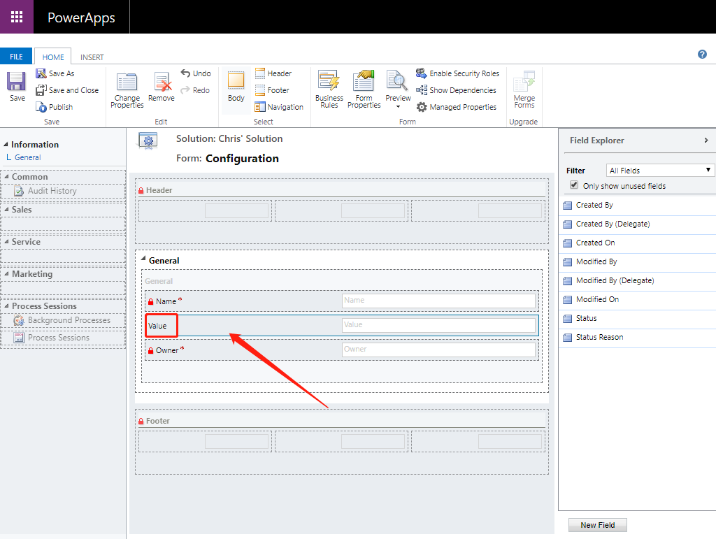
Task: Open Change Properties
Action: [x=127, y=90]
